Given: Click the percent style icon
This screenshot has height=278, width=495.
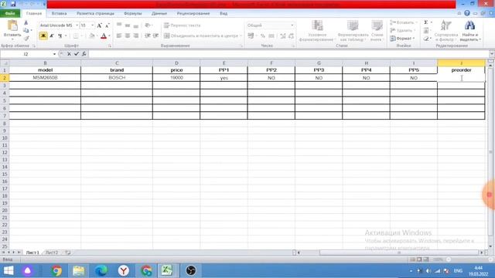Looking at the screenshot, I should pos(263,36).
